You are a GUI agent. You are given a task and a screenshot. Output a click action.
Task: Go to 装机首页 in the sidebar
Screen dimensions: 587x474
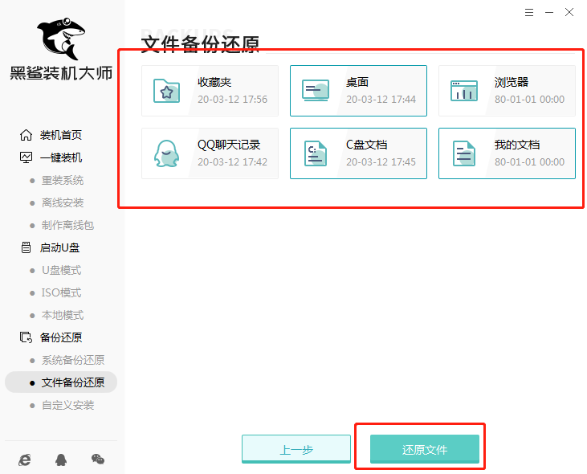60,135
